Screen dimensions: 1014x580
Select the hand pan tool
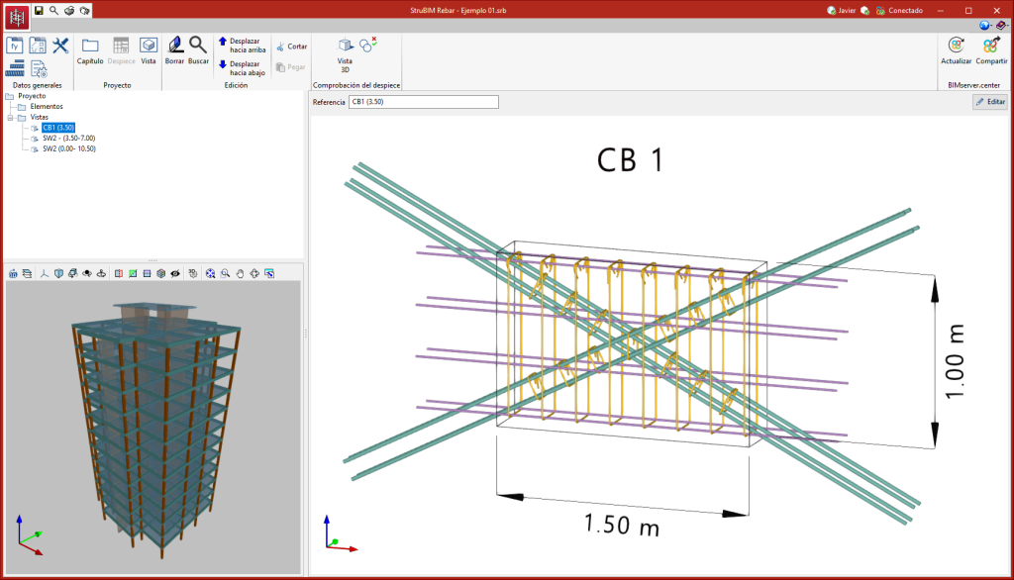pos(240,273)
